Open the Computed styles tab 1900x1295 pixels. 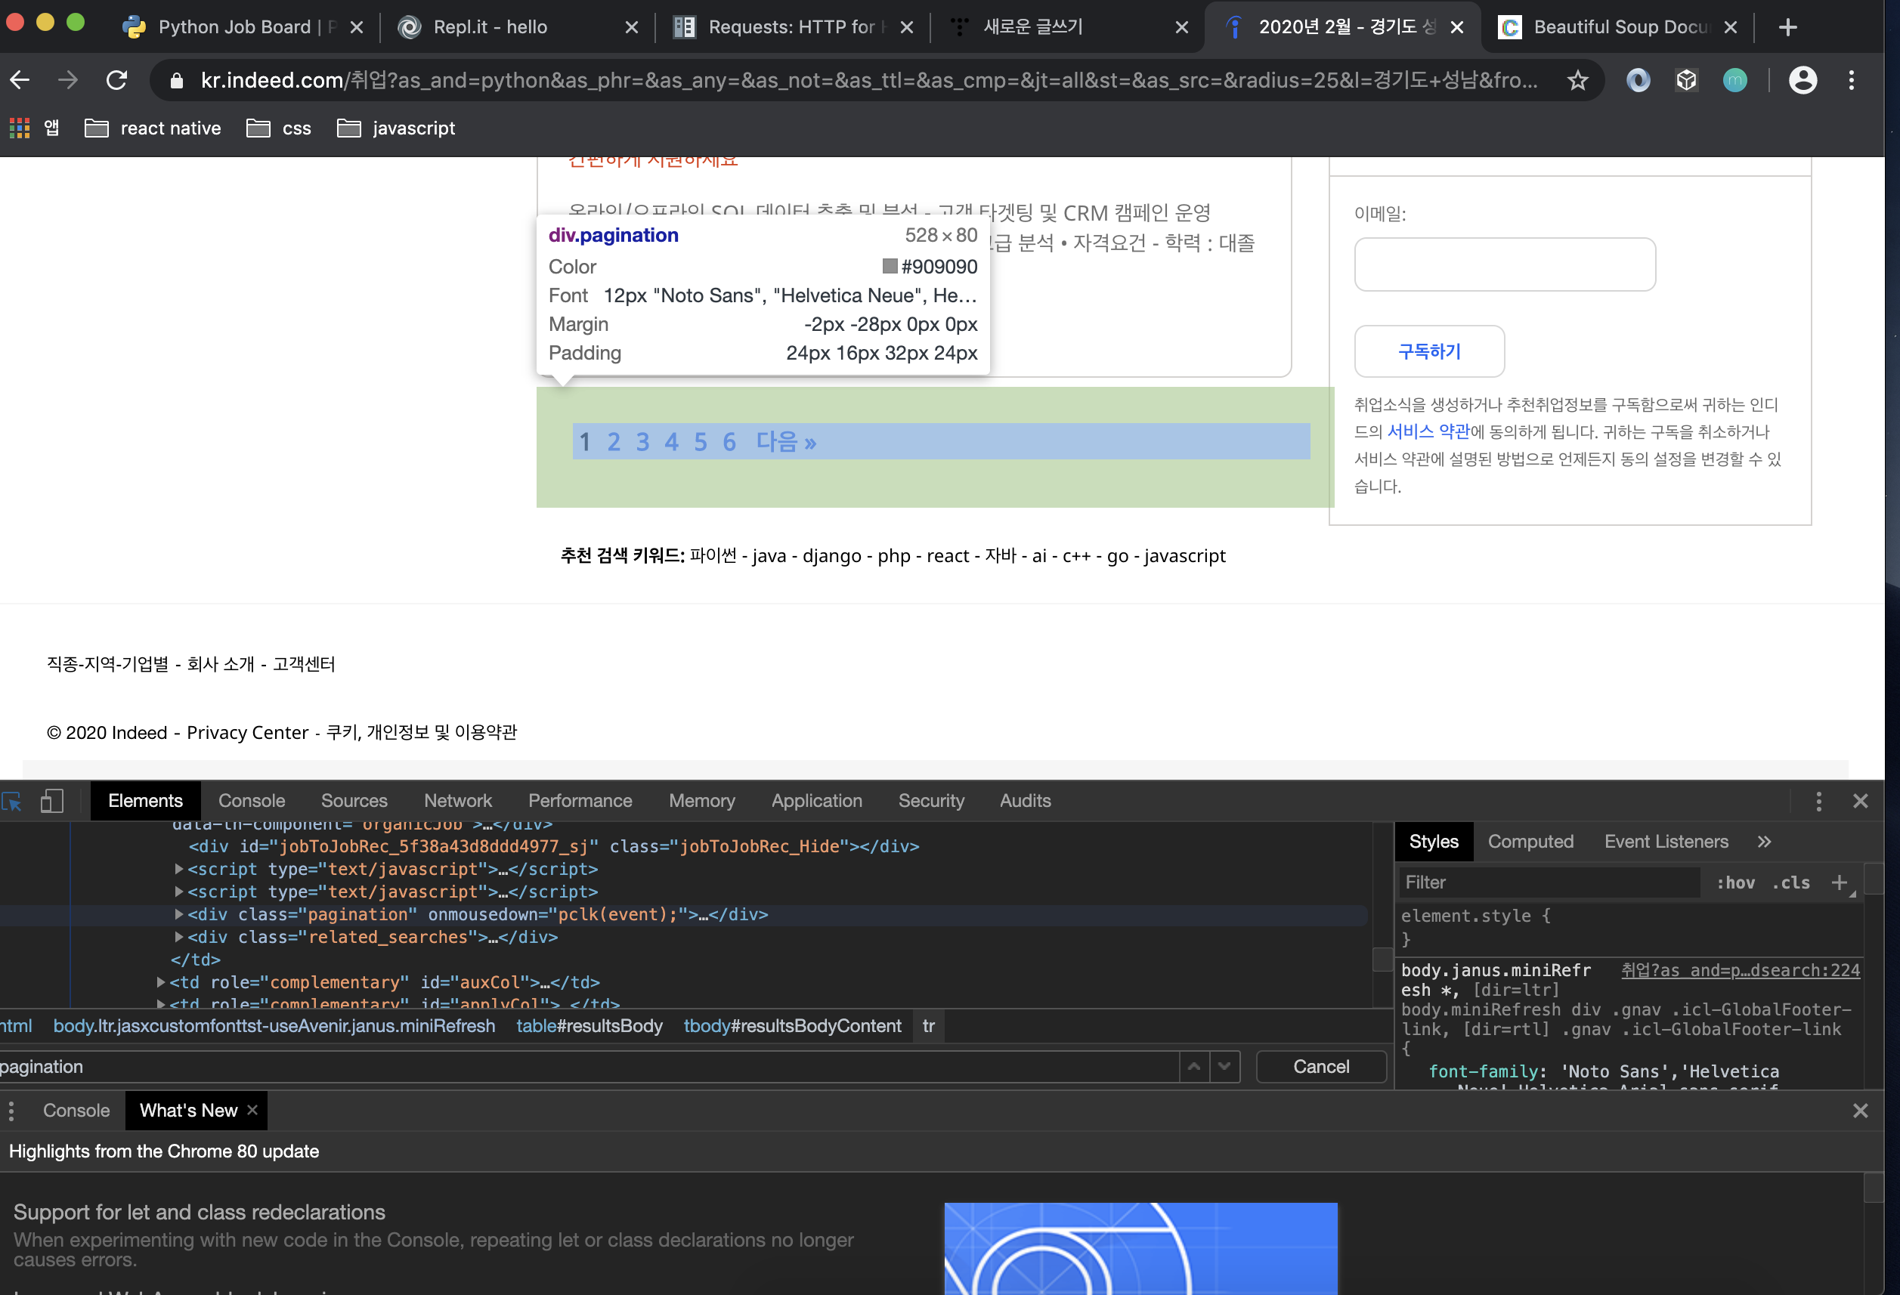pyautogui.click(x=1530, y=841)
